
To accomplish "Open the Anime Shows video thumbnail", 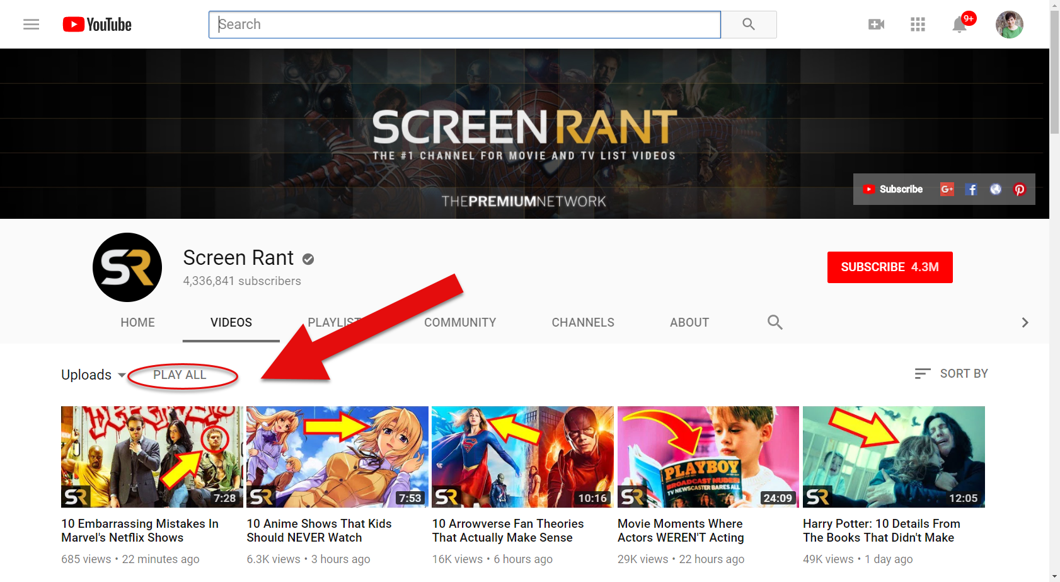I will click(x=337, y=457).
